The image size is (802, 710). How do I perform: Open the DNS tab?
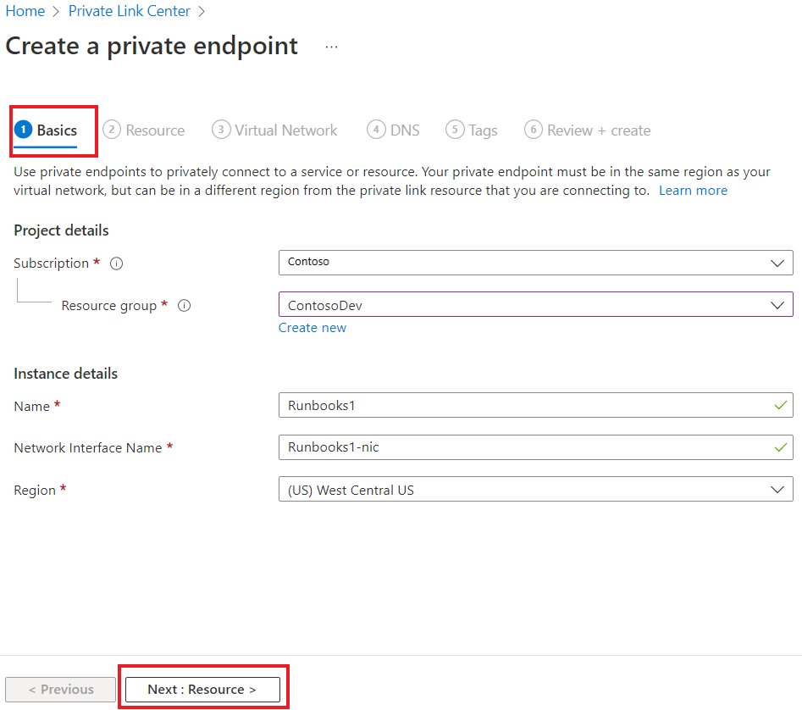393,130
